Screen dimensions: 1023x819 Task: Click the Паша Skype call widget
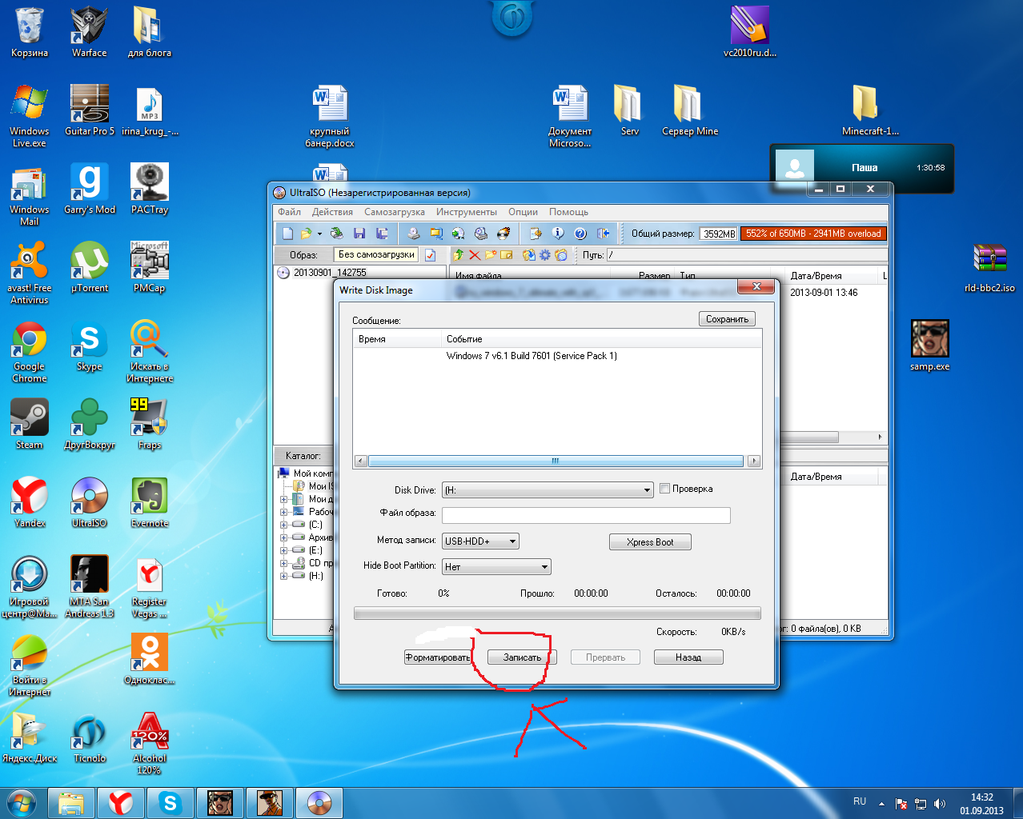pos(862,168)
